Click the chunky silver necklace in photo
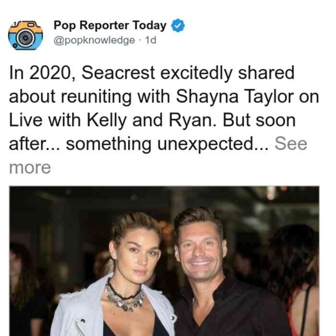The height and width of the screenshot is (336, 336). pos(124,296)
